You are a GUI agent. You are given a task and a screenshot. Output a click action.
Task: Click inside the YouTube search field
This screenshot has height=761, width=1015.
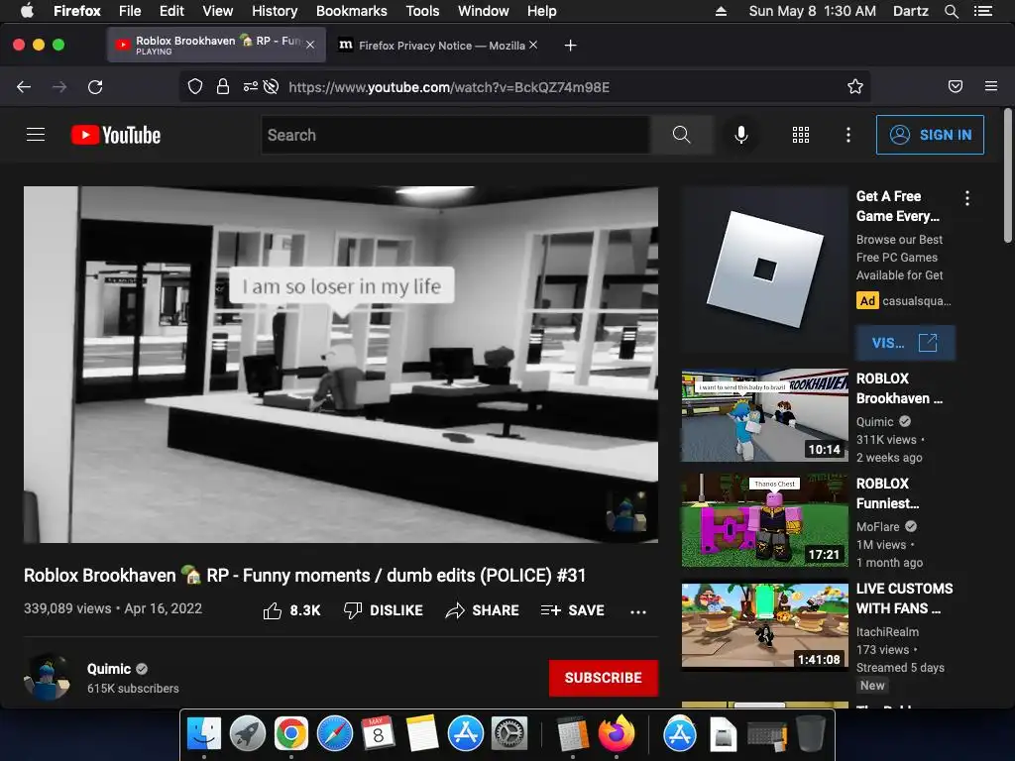point(456,135)
